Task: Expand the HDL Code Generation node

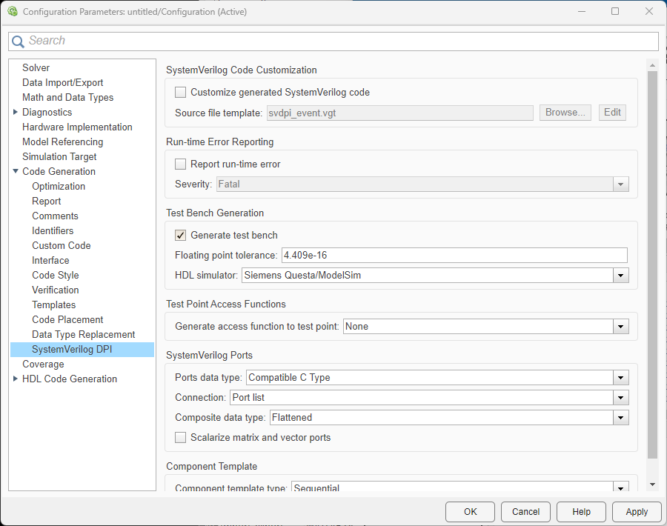Action: pos(16,379)
